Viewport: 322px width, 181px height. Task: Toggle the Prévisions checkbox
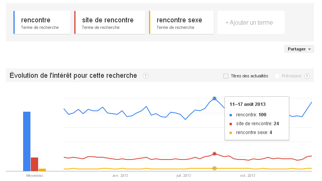coord(277,76)
